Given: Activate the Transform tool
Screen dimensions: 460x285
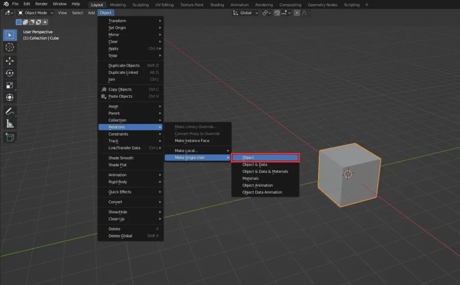Looking at the screenshot, I should point(10,97).
